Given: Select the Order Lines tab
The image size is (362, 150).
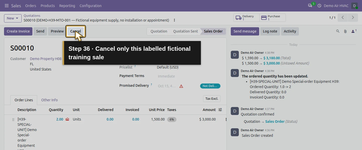Looking at the screenshot, I should coord(24,100).
